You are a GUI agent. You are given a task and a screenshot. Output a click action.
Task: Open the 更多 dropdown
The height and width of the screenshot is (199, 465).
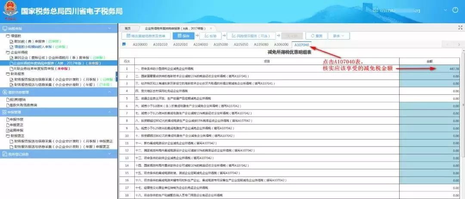pyautogui.click(x=339, y=36)
